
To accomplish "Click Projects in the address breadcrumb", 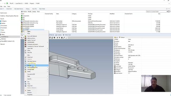I will pos(32,3).
